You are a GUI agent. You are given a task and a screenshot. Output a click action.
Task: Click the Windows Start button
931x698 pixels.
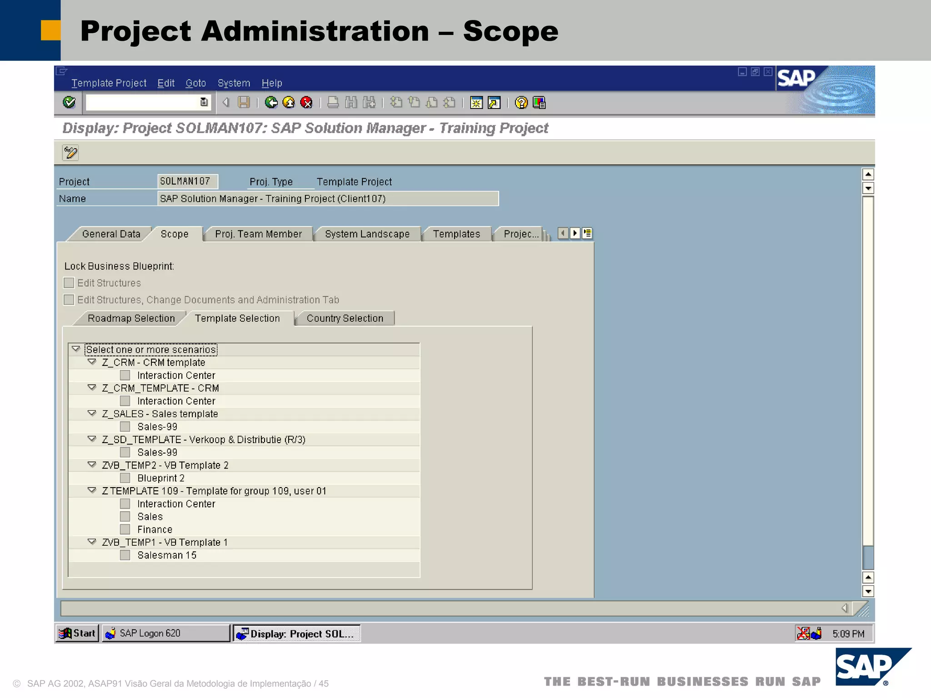[x=77, y=633]
